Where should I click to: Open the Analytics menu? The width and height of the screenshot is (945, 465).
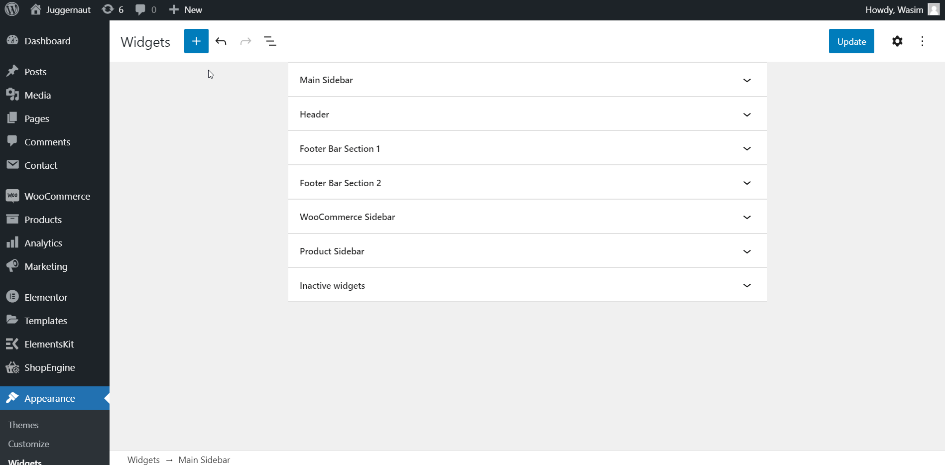click(x=55, y=243)
